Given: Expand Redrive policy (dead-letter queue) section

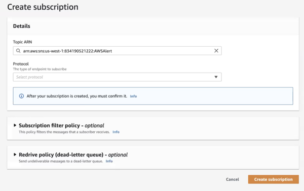Looking at the screenshot, I should point(15,154).
